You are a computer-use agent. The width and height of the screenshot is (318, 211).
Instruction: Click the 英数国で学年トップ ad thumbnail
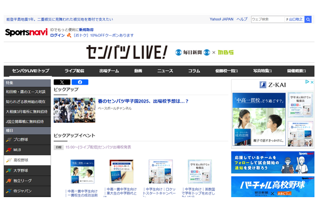pyautogui.click(x=200, y=171)
